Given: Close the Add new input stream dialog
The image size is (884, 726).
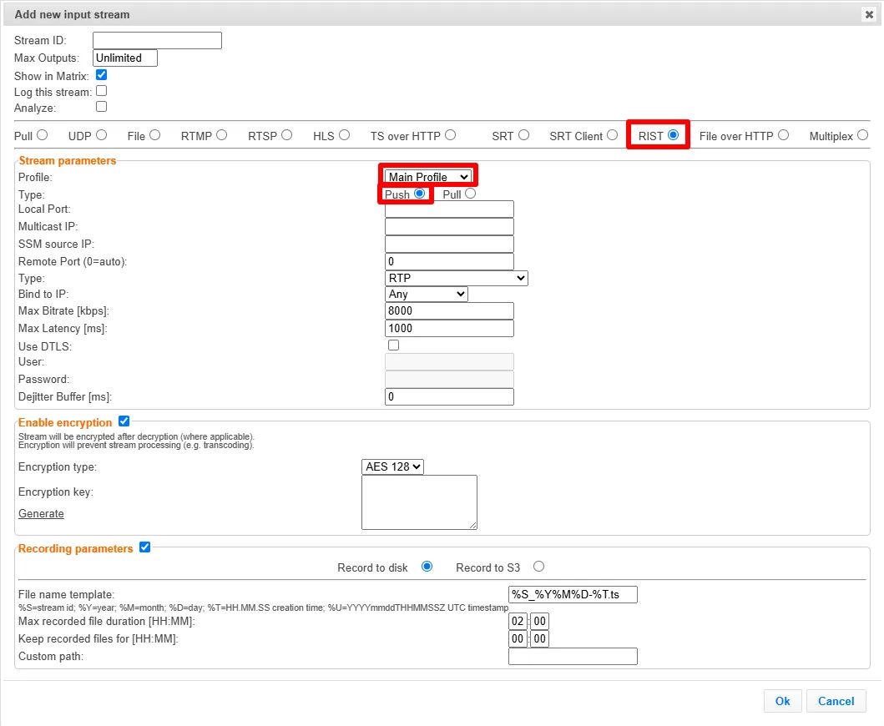Looking at the screenshot, I should tap(869, 15).
